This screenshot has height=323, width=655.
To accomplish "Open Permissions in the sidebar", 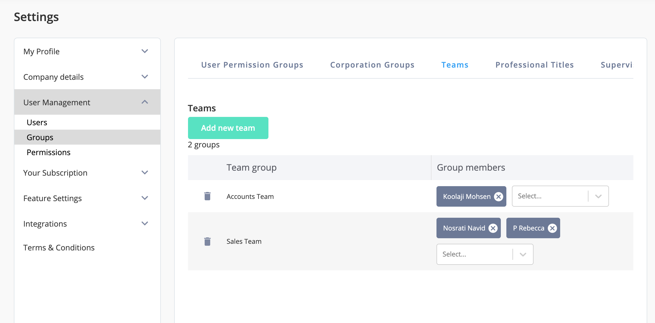I will coord(87,152).
